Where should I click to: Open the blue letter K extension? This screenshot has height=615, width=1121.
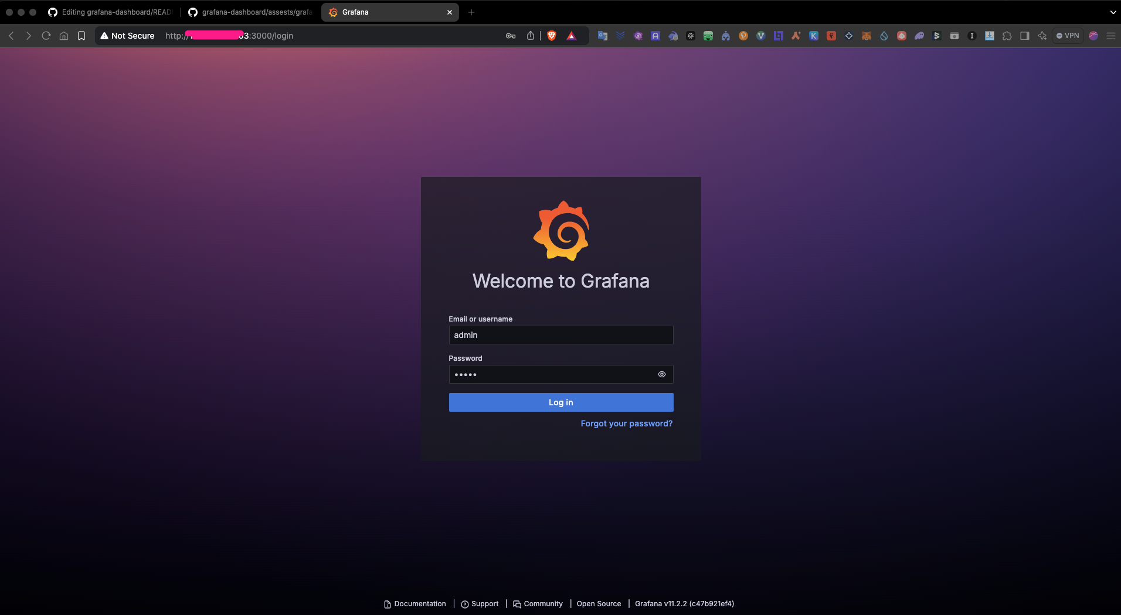[x=814, y=36]
